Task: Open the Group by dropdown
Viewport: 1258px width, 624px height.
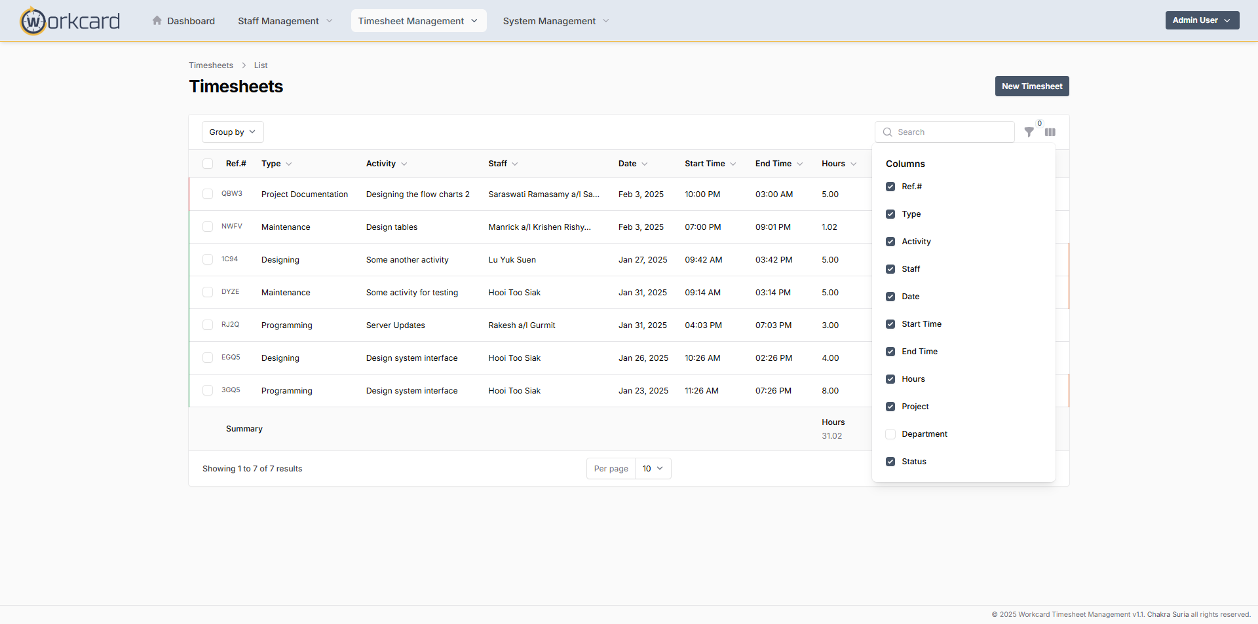Action: (233, 132)
